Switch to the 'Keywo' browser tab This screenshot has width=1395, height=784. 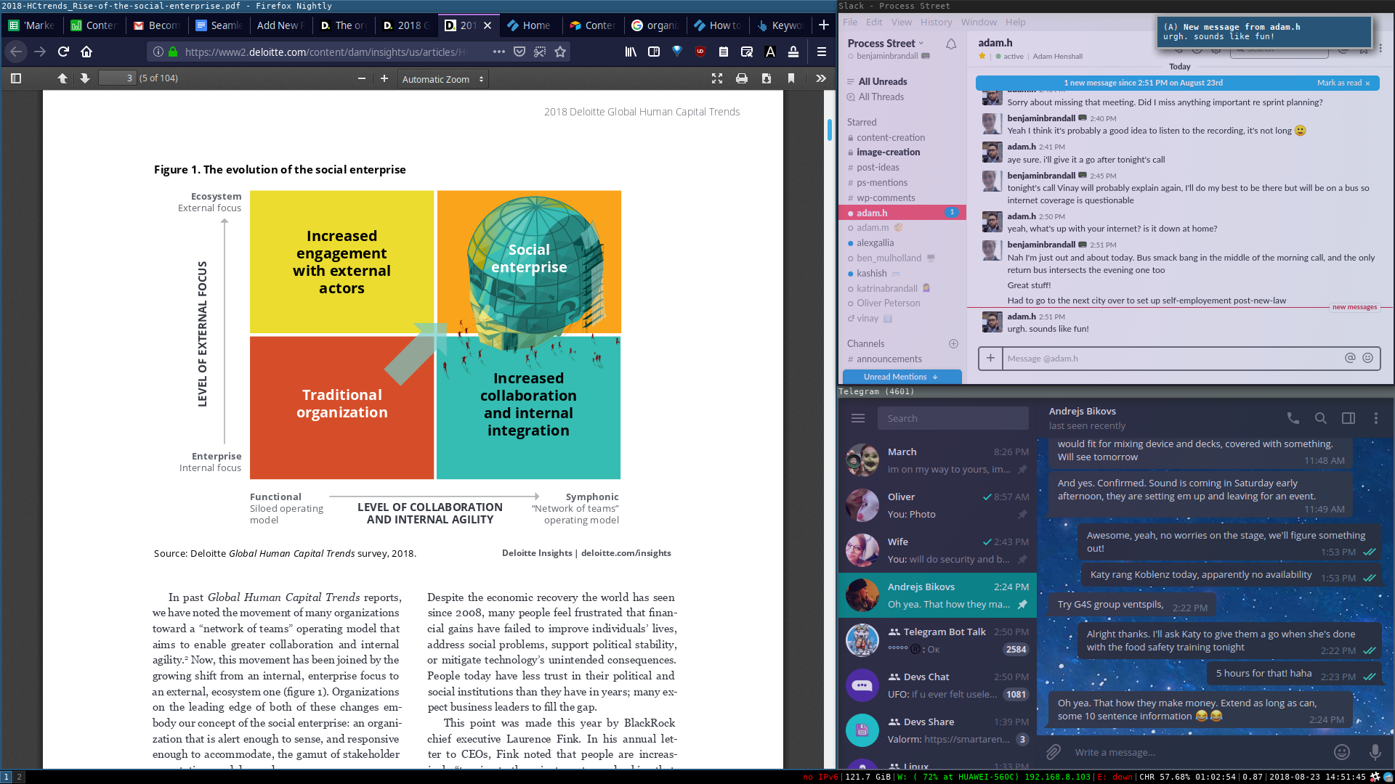pyautogui.click(x=780, y=25)
